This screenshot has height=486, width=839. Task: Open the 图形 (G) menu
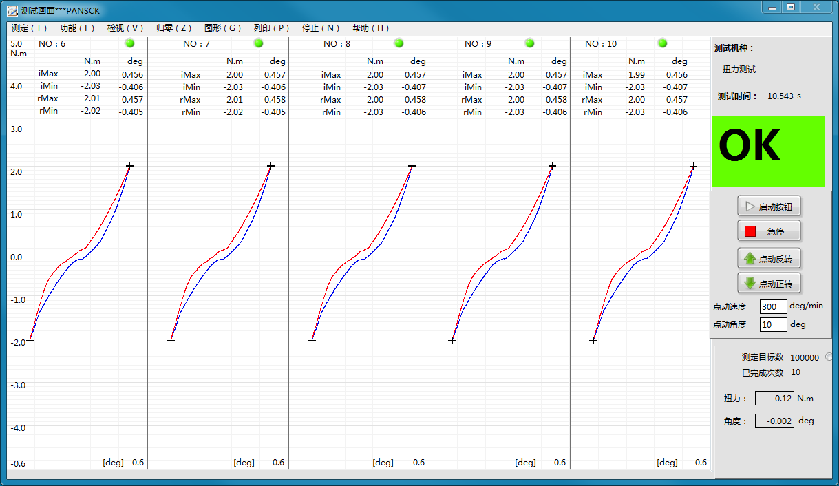coord(222,28)
